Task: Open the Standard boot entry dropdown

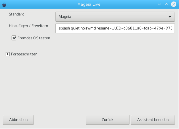Action: 115,17
